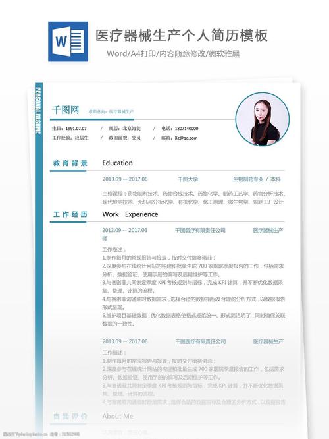The width and height of the screenshot is (329, 439).
Task: Click the name 千图网 on the resume
Action: pos(66,110)
